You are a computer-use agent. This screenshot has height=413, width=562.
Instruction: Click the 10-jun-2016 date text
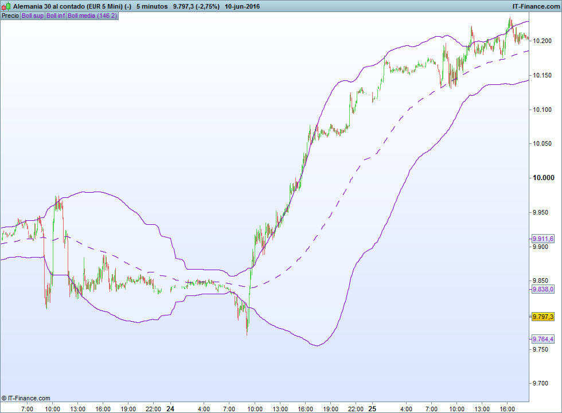pyautogui.click(x=242, y=6)
